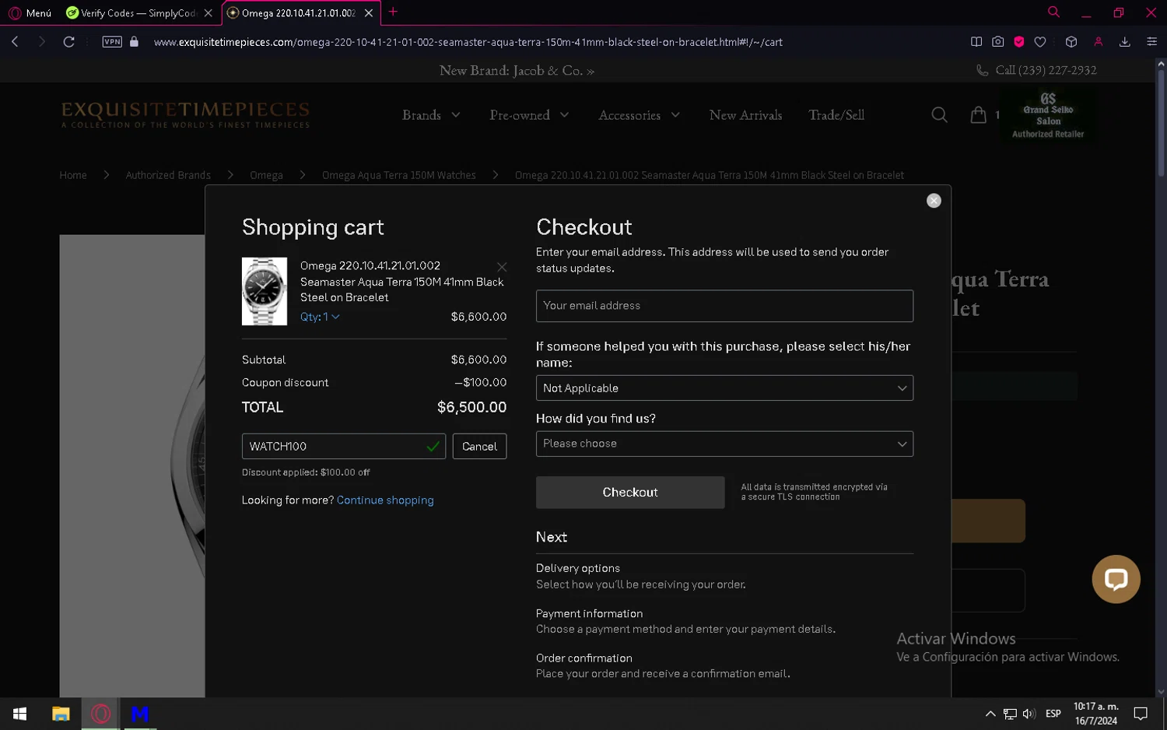Click the Checkout button
This screenshot has height=730, width=1167.
[x=630, y=493]
